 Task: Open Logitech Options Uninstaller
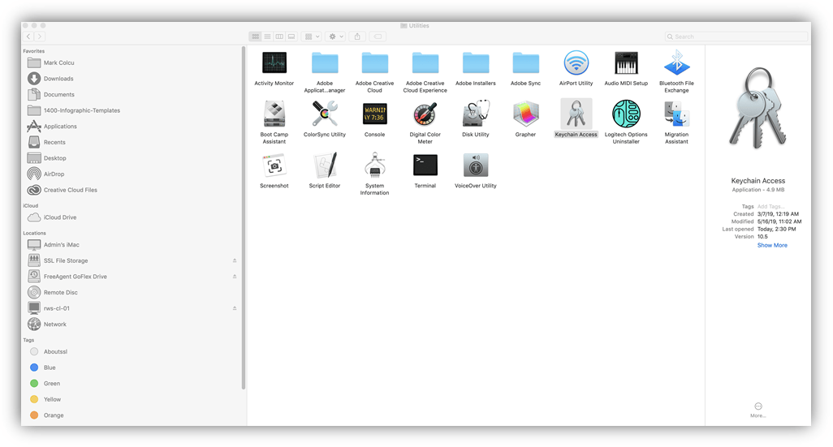click(x=626, y=114)
